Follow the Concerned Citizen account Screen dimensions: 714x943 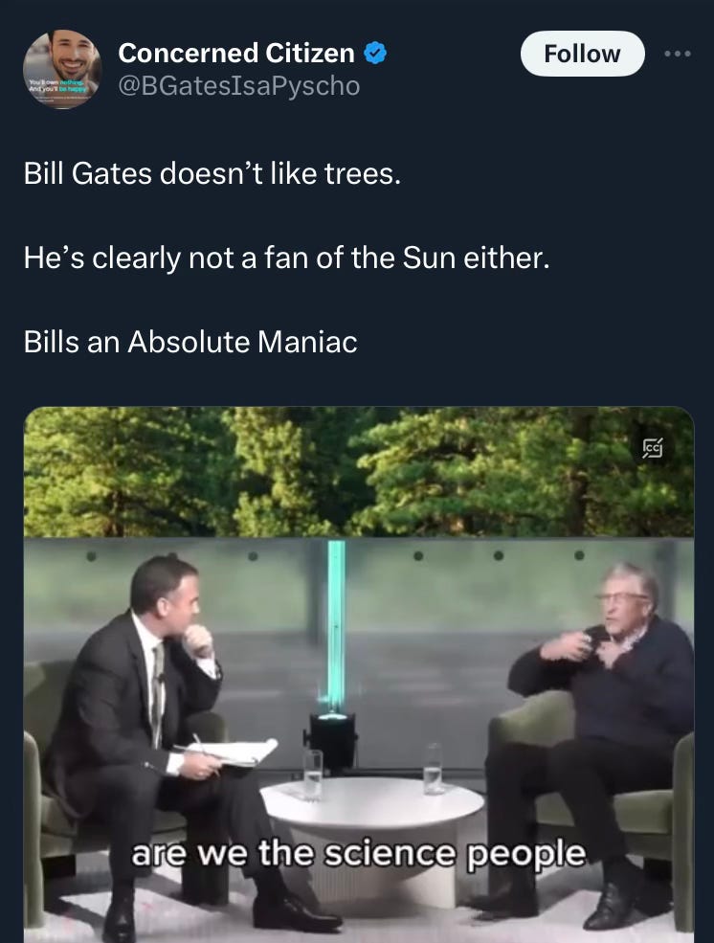tap(582, 54)
